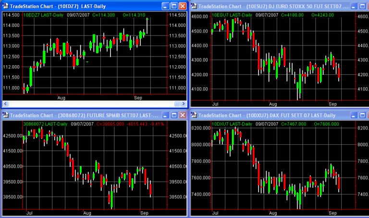Maximize the SPMIB future chart window
369x218 pixels.
[174, 115]
